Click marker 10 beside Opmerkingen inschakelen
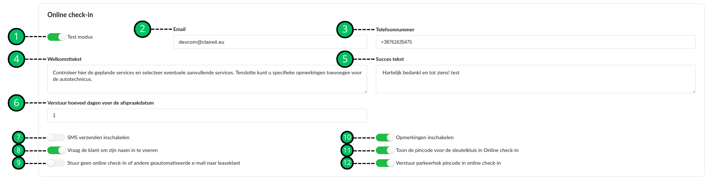Viewport: 708px width, 180px height. pyautogui.click(x=347, y=137)
